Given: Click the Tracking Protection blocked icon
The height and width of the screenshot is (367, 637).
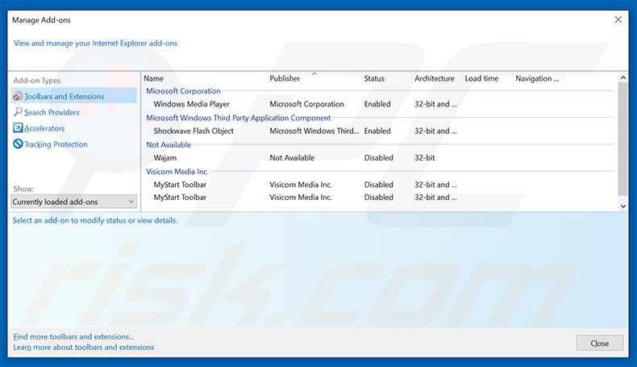Looking at the screenshot, I should (x=18, y=144).
